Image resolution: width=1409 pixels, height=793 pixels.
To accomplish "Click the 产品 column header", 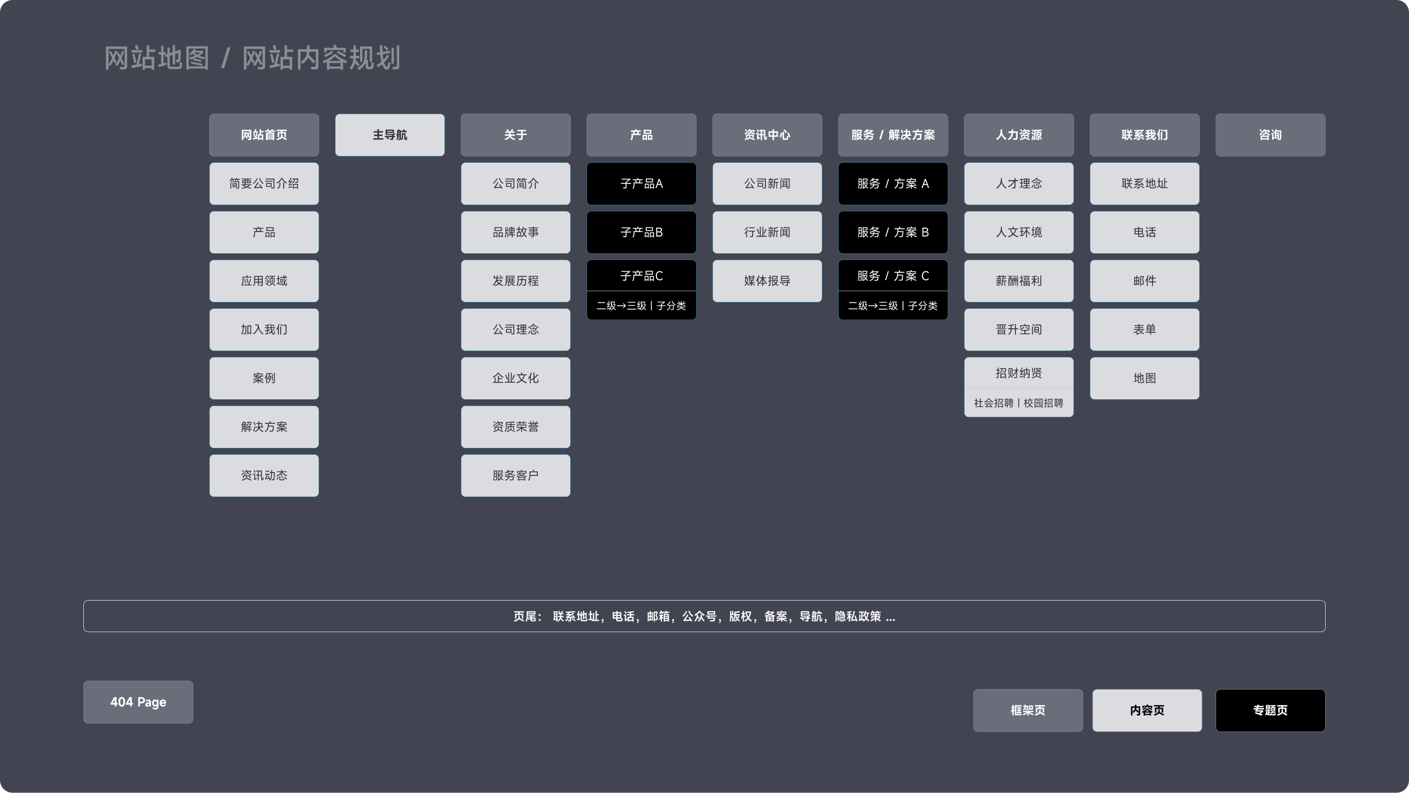I will (x=641, y=135).
